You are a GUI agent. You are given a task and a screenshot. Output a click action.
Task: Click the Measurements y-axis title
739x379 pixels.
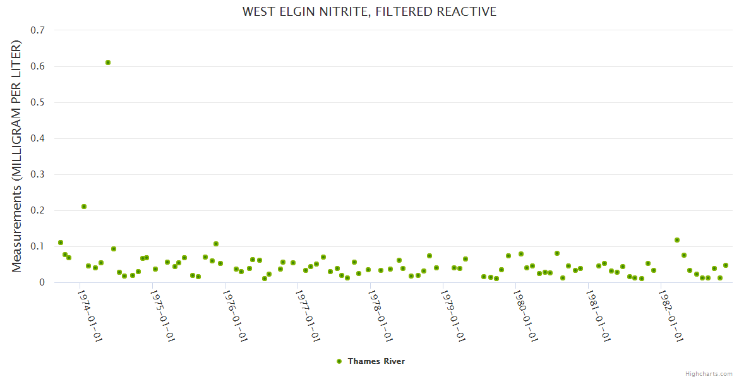pos(17,157)
